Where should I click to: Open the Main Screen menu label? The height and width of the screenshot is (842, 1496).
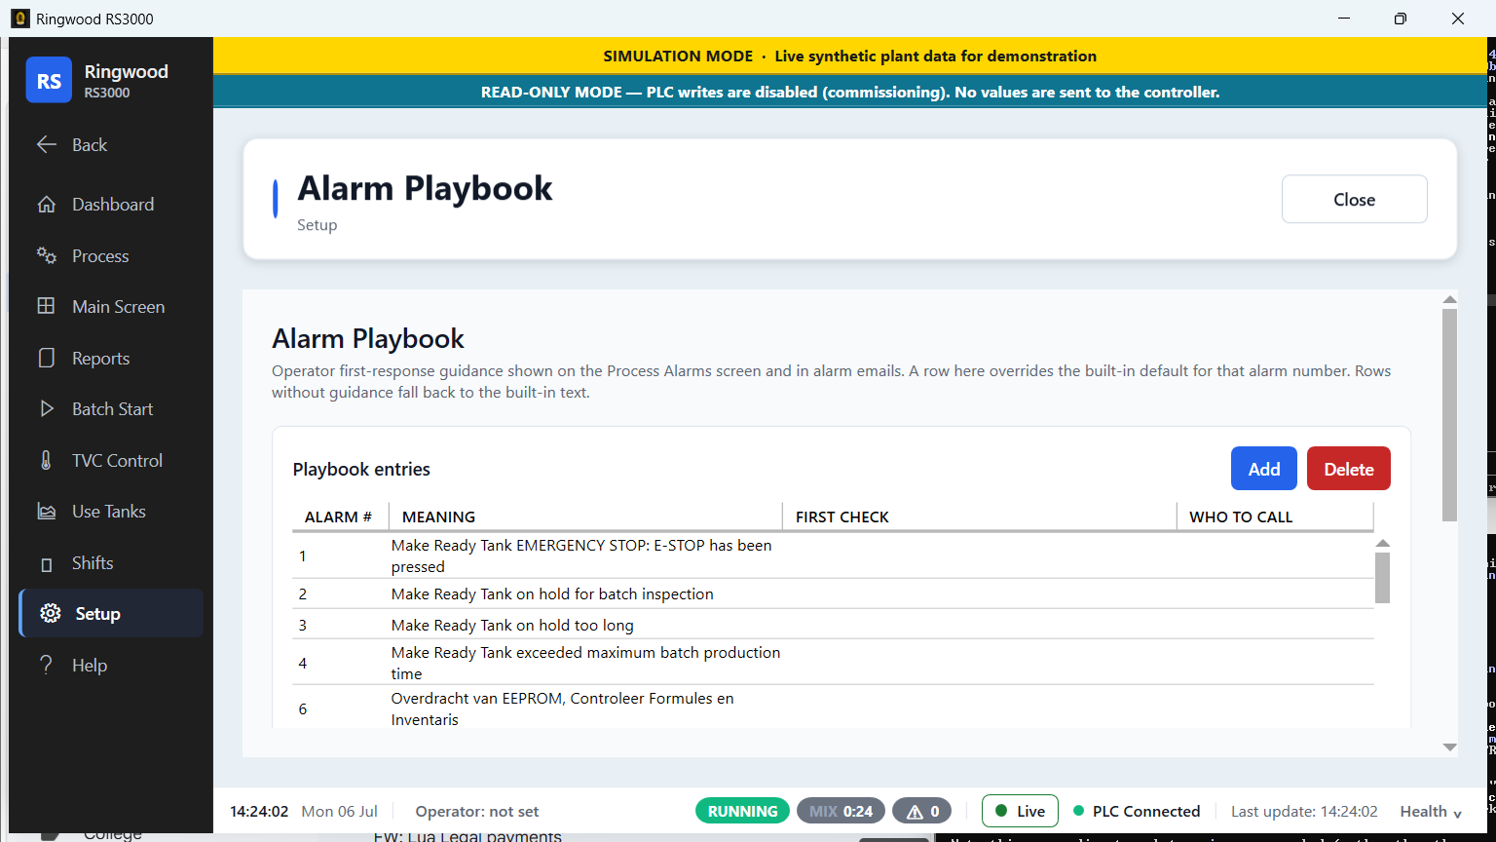pos(118,306)
